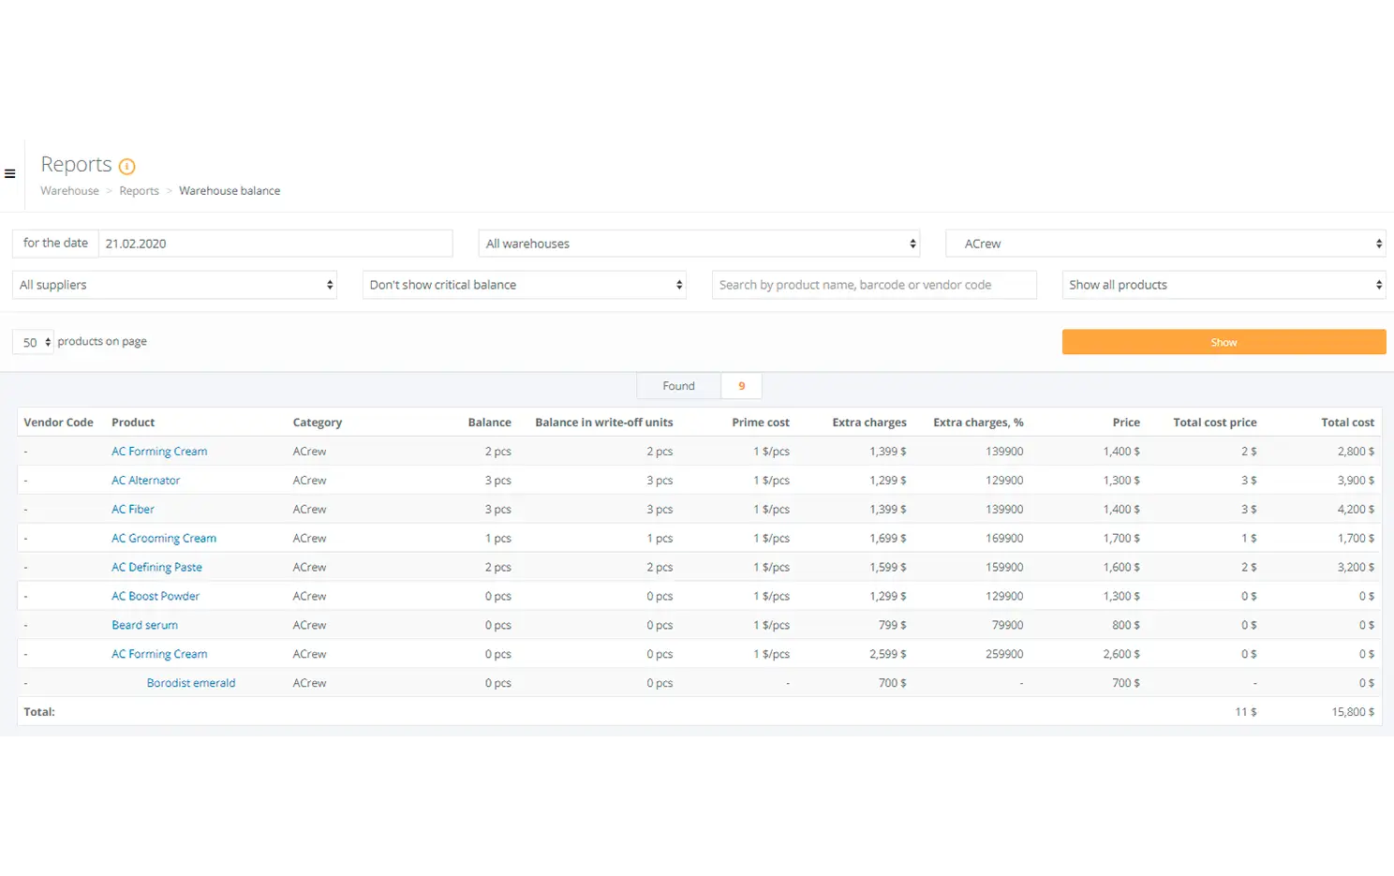The image size is (1394, 876).
Task: Expand the Don't show critical balance dropdown
Action: [524, 285]
